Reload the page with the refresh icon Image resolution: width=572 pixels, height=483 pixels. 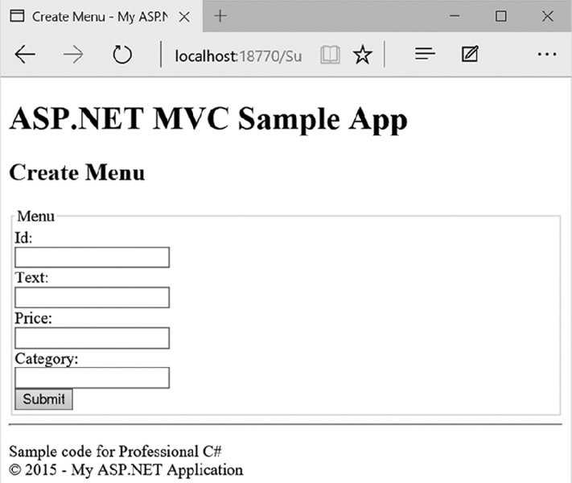[x=121, y=55]
